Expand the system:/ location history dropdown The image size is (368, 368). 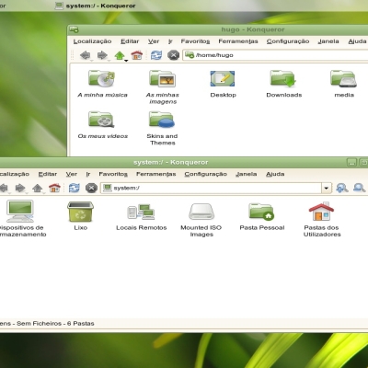coord(327,188)
